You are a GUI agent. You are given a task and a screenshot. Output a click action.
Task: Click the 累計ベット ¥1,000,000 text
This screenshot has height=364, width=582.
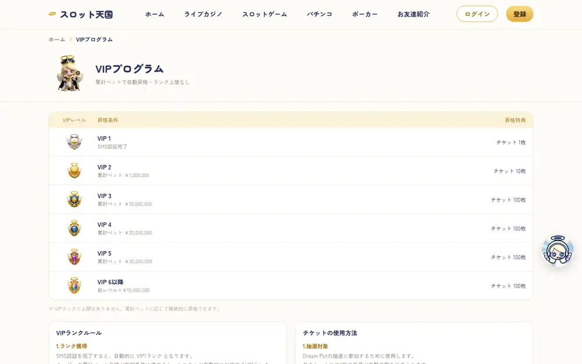(x=123, y=175)
